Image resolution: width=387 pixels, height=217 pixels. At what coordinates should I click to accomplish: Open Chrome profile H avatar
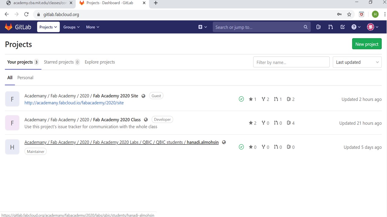375,14
